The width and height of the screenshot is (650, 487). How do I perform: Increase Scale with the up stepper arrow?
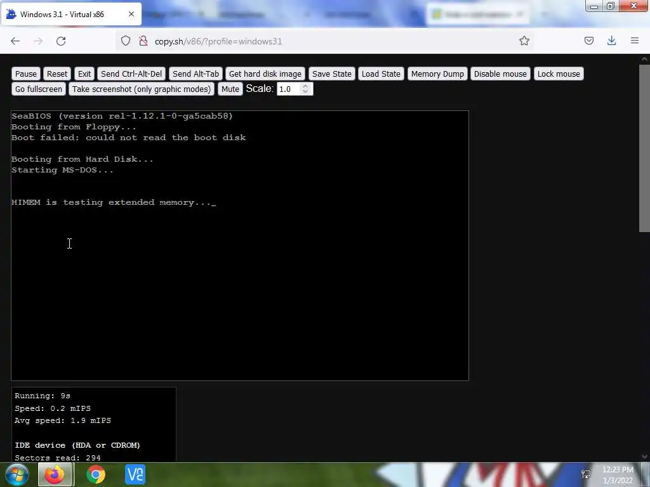click(x=305, y=86)
